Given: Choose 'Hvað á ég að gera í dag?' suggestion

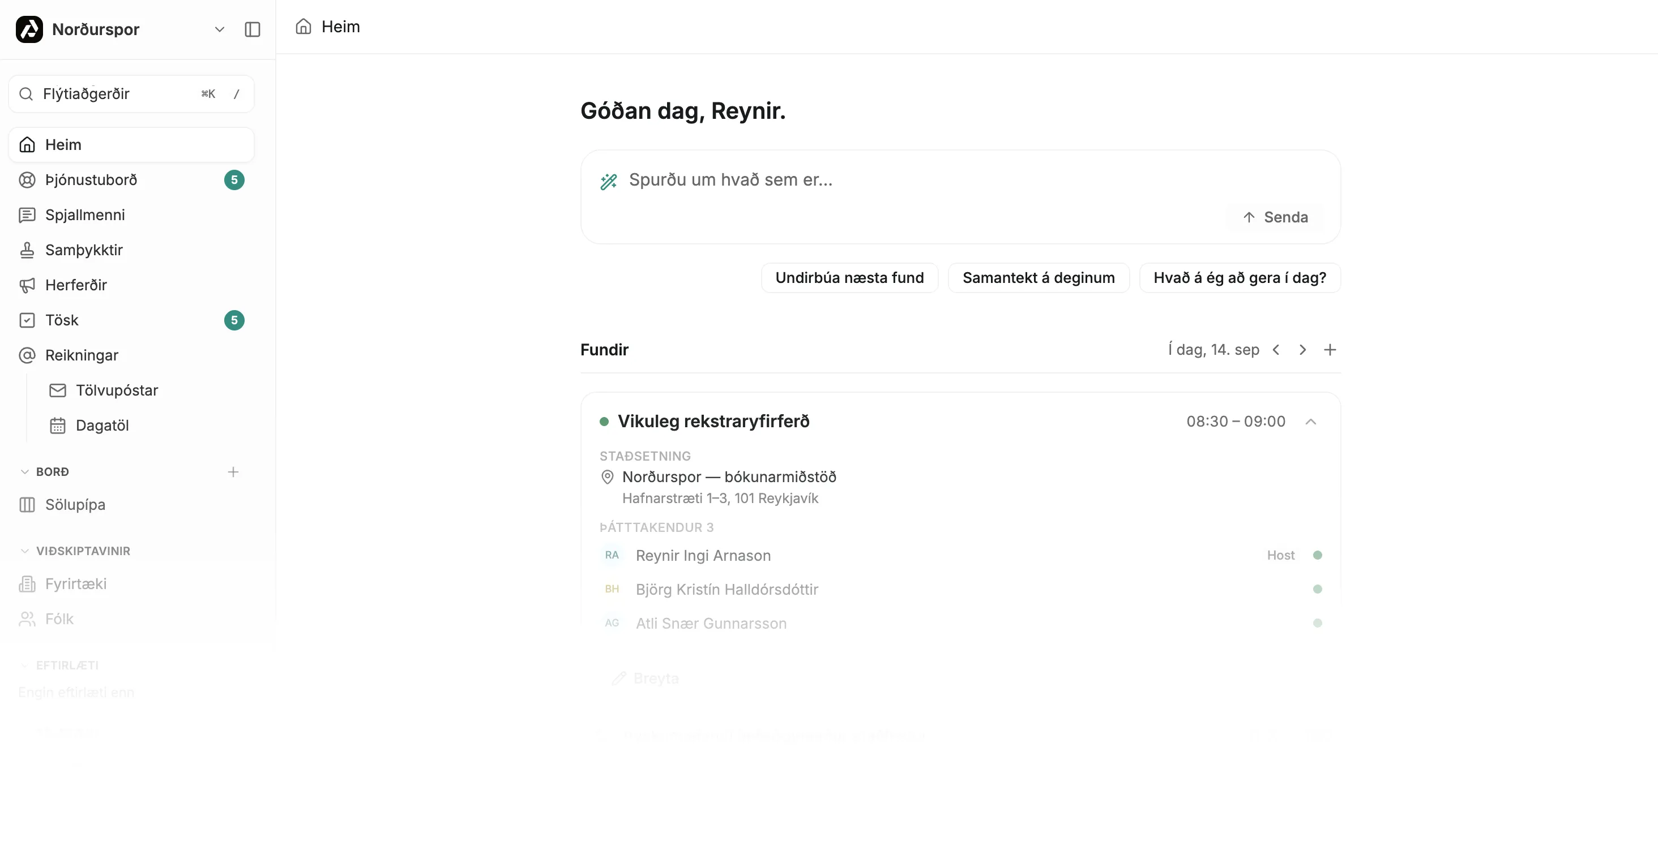Looking at the screenshot, I should pos(1240,278).
